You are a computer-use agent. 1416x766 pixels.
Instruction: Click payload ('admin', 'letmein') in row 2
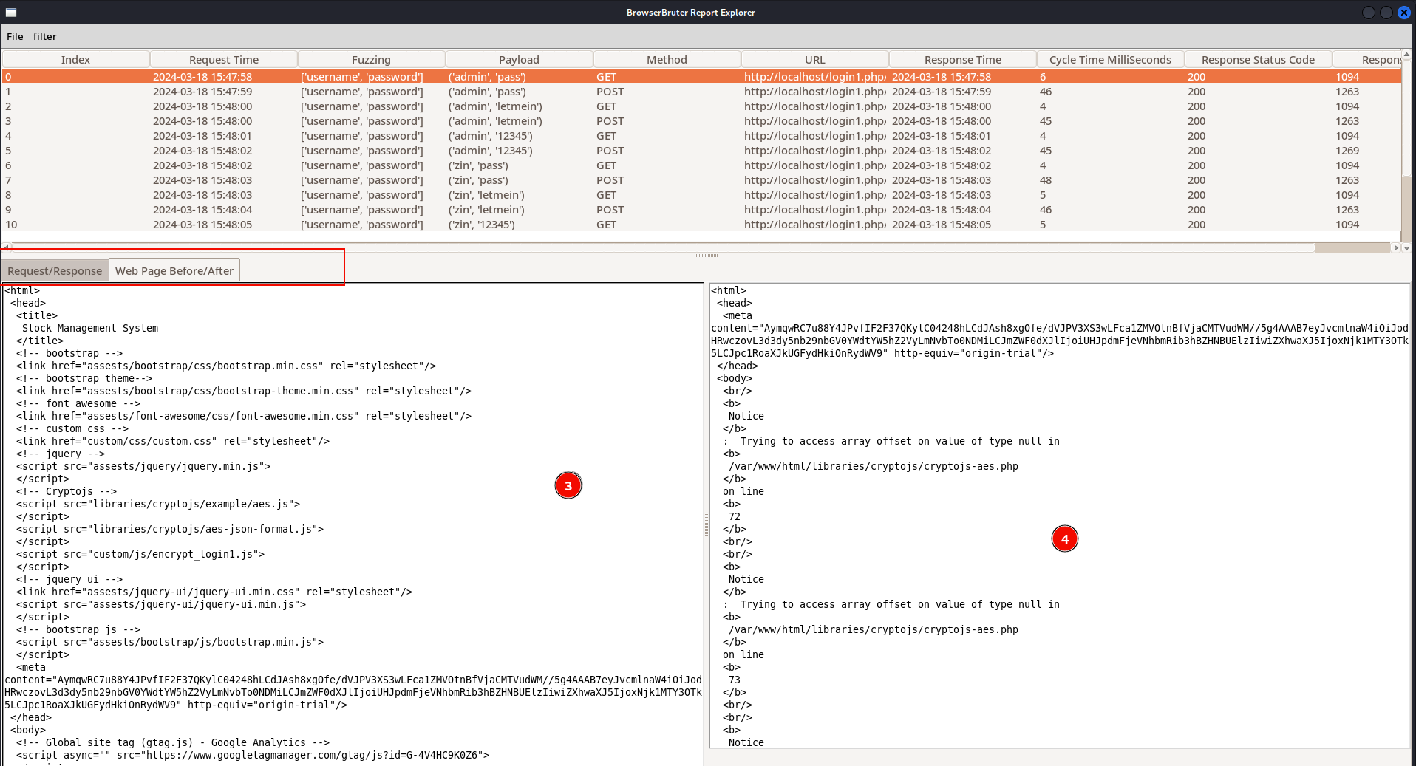pyautogui.click(x=495, y=106)
